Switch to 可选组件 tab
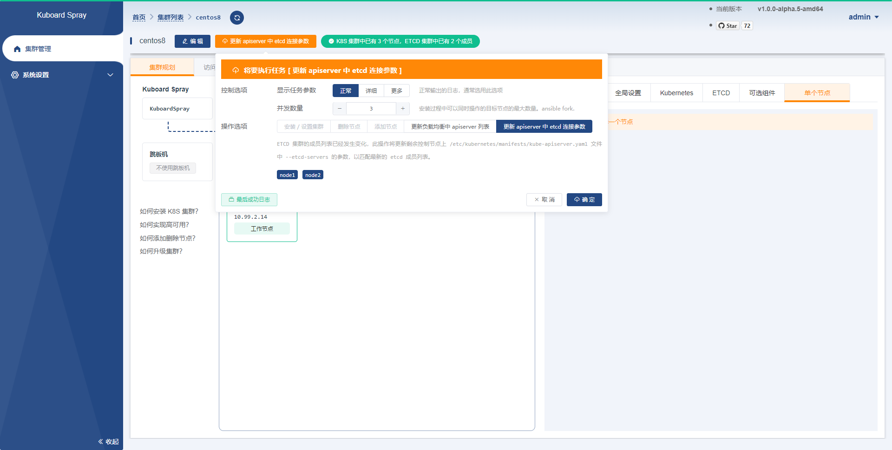 tap(762, 93)
